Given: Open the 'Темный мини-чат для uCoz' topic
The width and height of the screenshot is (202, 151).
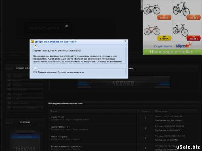Looking at the screenshot, I should (66, 147).
